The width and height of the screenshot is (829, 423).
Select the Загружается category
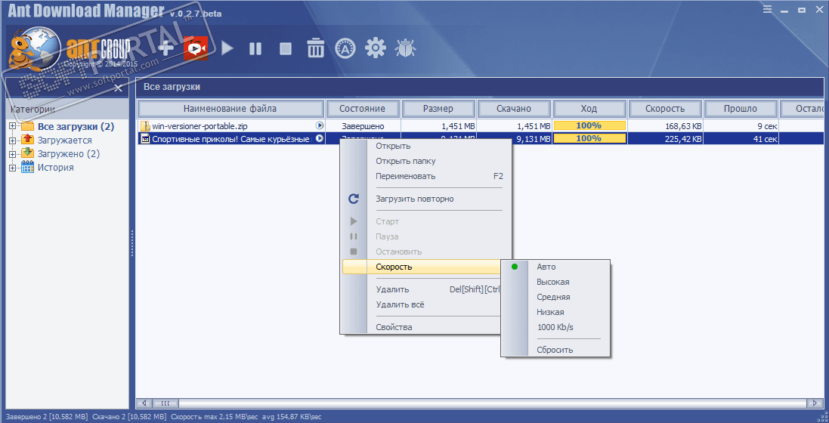pos(64,140)
